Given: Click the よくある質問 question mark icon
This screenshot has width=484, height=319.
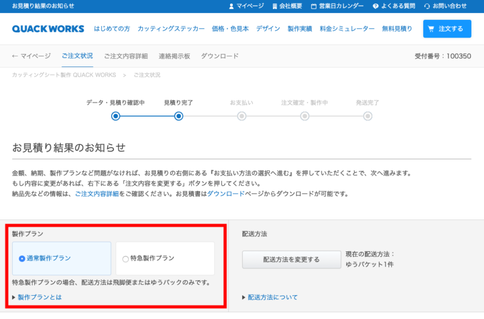Looking at the screenshot, I should coord(375,6).
